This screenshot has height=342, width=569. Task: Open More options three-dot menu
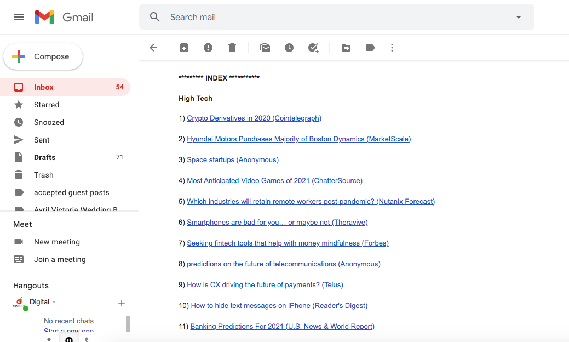392,48
